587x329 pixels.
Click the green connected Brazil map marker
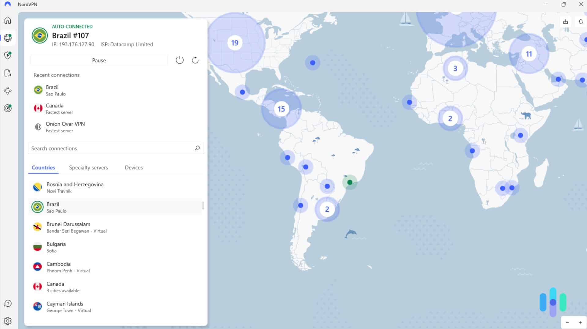pyautogui.click(x=350, y=182)
